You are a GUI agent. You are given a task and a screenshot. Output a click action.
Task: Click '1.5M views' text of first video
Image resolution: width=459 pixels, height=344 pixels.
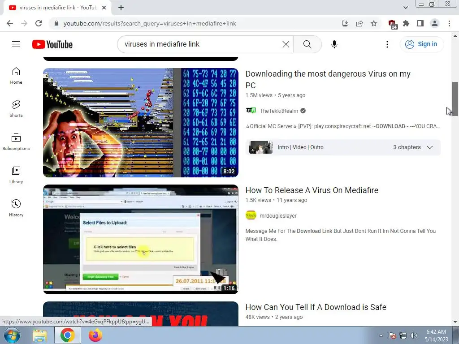(x=259, y=95)
